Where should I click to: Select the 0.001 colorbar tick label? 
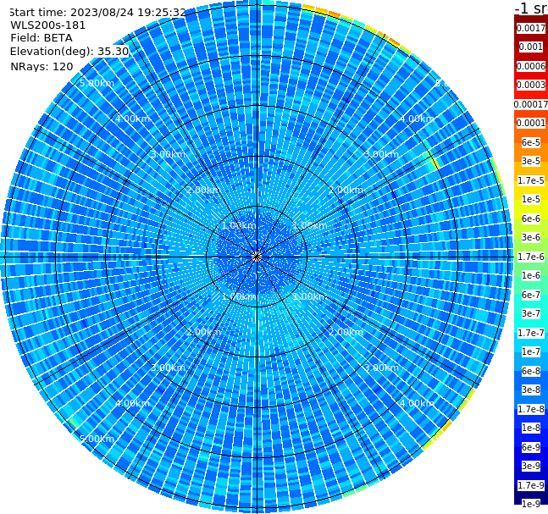click(x=531, y=47)
